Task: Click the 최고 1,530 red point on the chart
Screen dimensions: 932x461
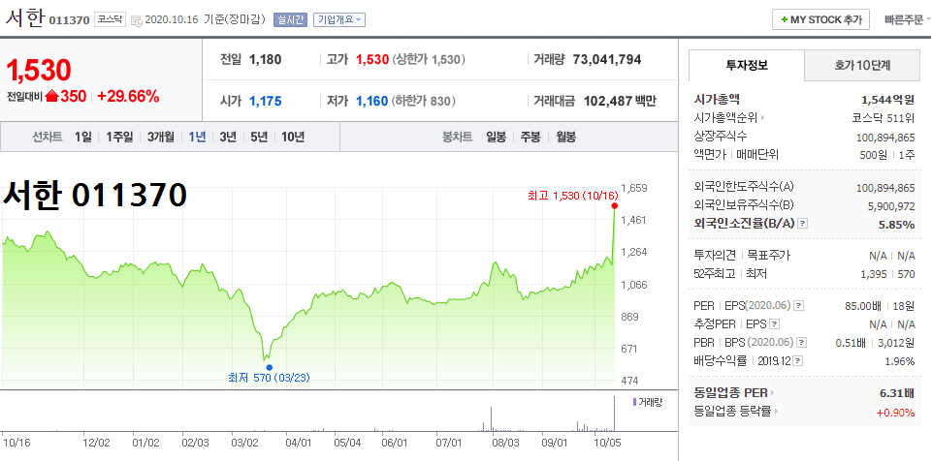Action: pyautogui.click(x=615, y=206)
